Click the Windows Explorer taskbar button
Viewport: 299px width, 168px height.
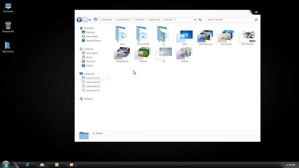click(42, 165)
